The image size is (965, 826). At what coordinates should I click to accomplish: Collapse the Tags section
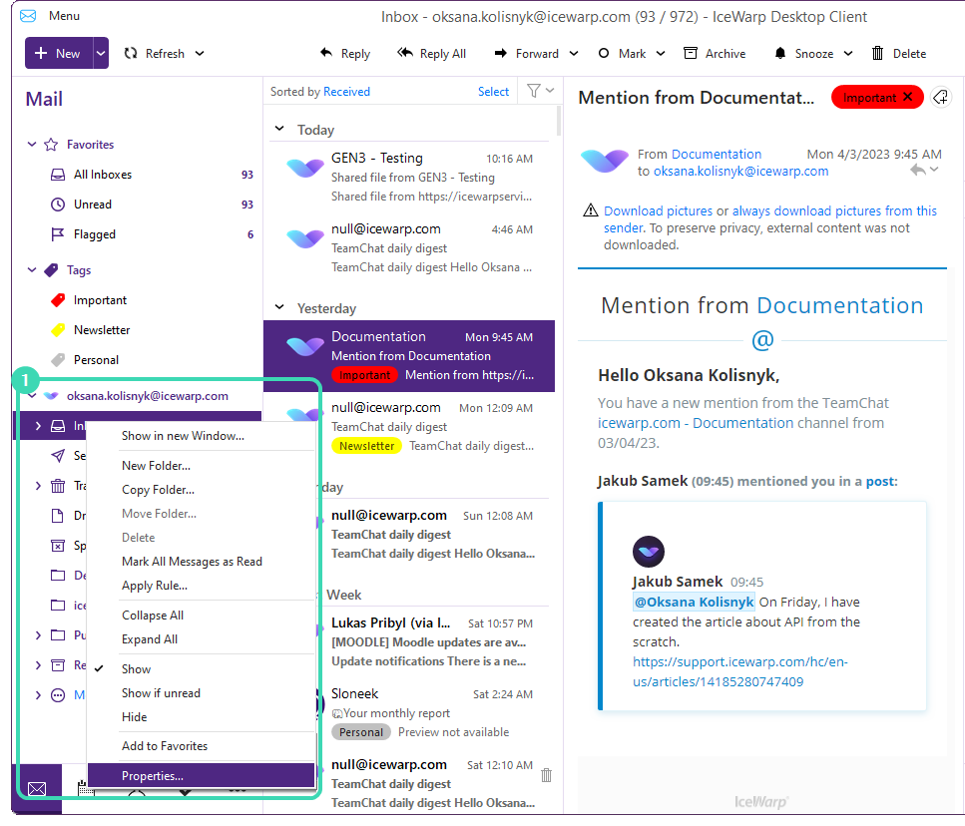[32, 270]
